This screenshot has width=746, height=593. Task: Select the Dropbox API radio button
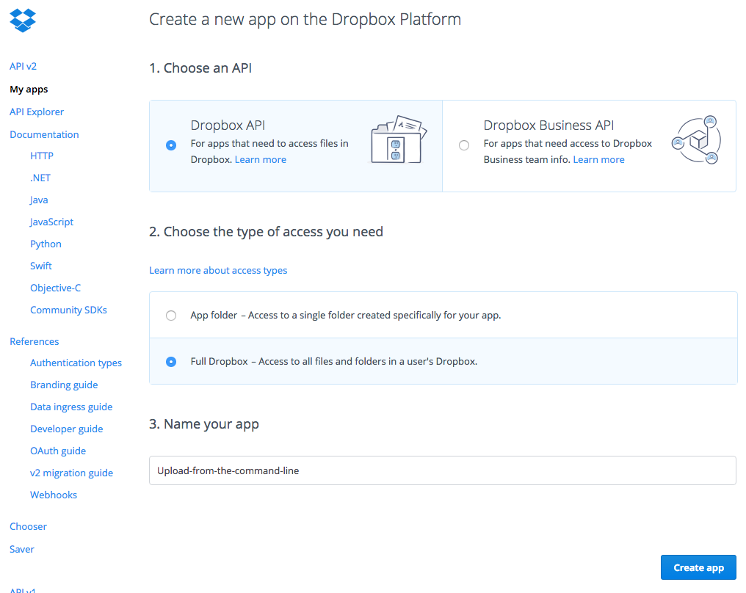click(x=171, y=145)
